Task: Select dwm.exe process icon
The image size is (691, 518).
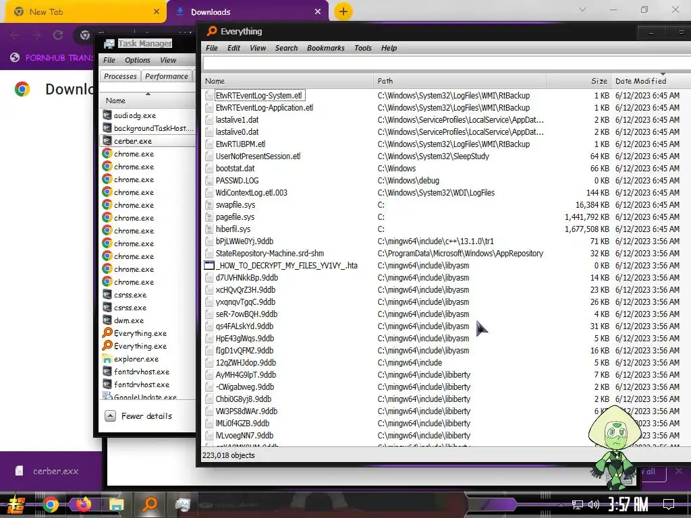Action: [x=107, y=320]
